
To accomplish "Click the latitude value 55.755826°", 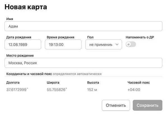I will tap(57, 90).
